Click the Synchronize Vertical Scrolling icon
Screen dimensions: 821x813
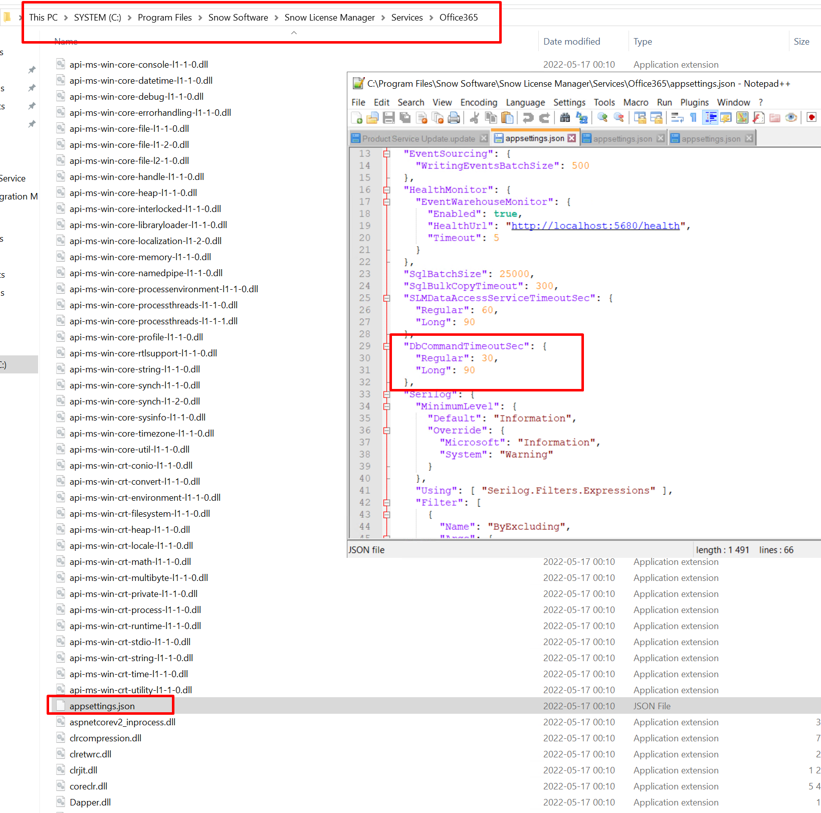pyautogui.click(x=640, y=118)
